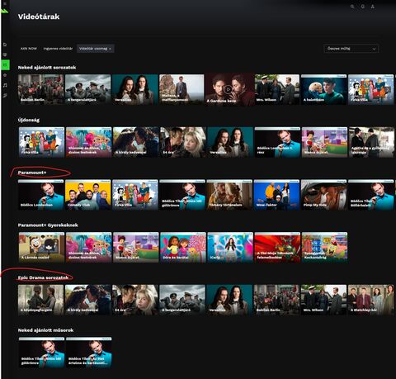Image resolution: width=396 pixels, height=379 pixels.
Task: Open notifications with the bell icon
Action: [x=363, y=7]
